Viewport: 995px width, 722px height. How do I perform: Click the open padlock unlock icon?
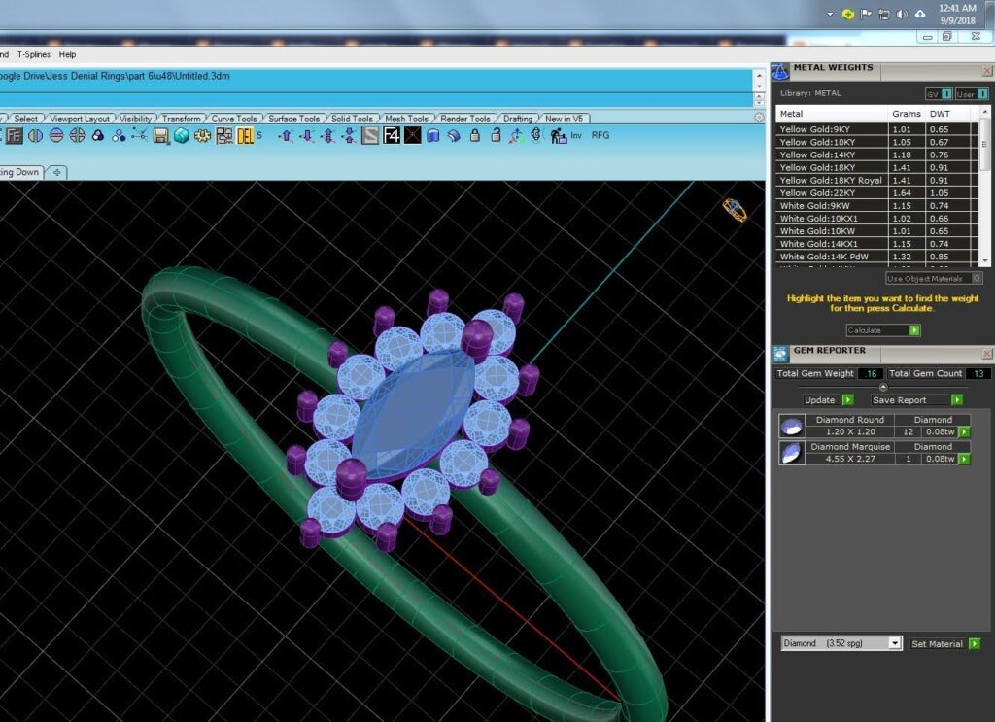tap(496, 135)
